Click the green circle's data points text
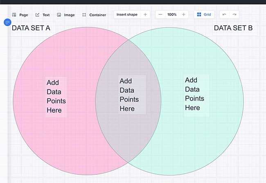 [194, 94]
